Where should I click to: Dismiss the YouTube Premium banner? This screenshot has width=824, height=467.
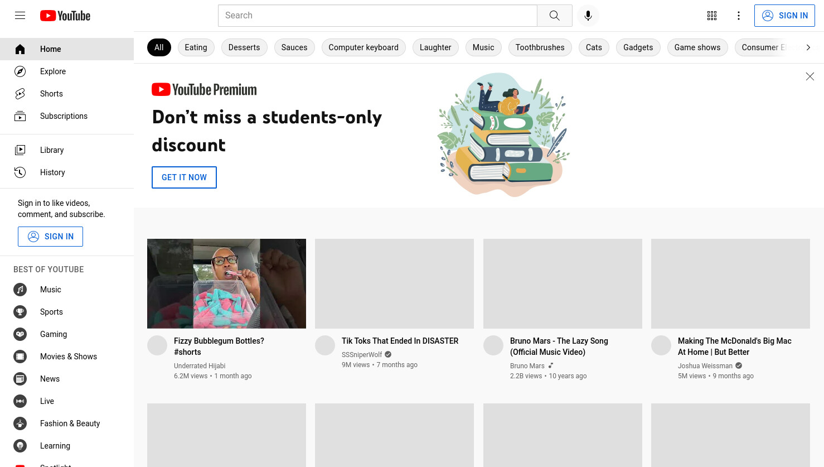(x=810, y=76)
